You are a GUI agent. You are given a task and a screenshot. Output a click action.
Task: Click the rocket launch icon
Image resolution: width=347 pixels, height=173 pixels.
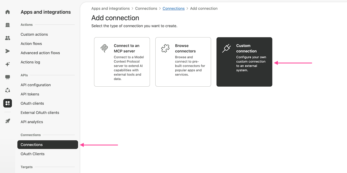click(x=8, y=121)
